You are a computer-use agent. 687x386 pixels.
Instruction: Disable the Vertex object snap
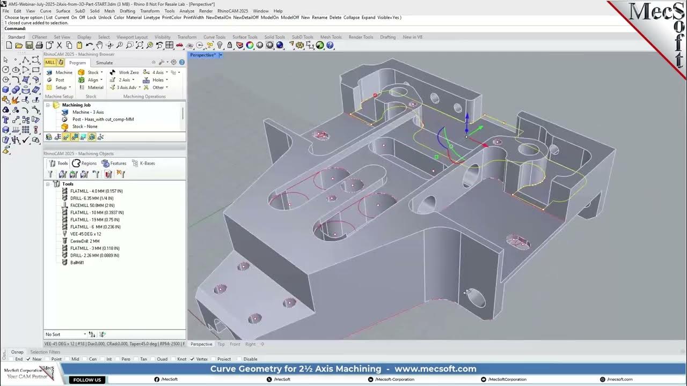[x=192, y=359]
